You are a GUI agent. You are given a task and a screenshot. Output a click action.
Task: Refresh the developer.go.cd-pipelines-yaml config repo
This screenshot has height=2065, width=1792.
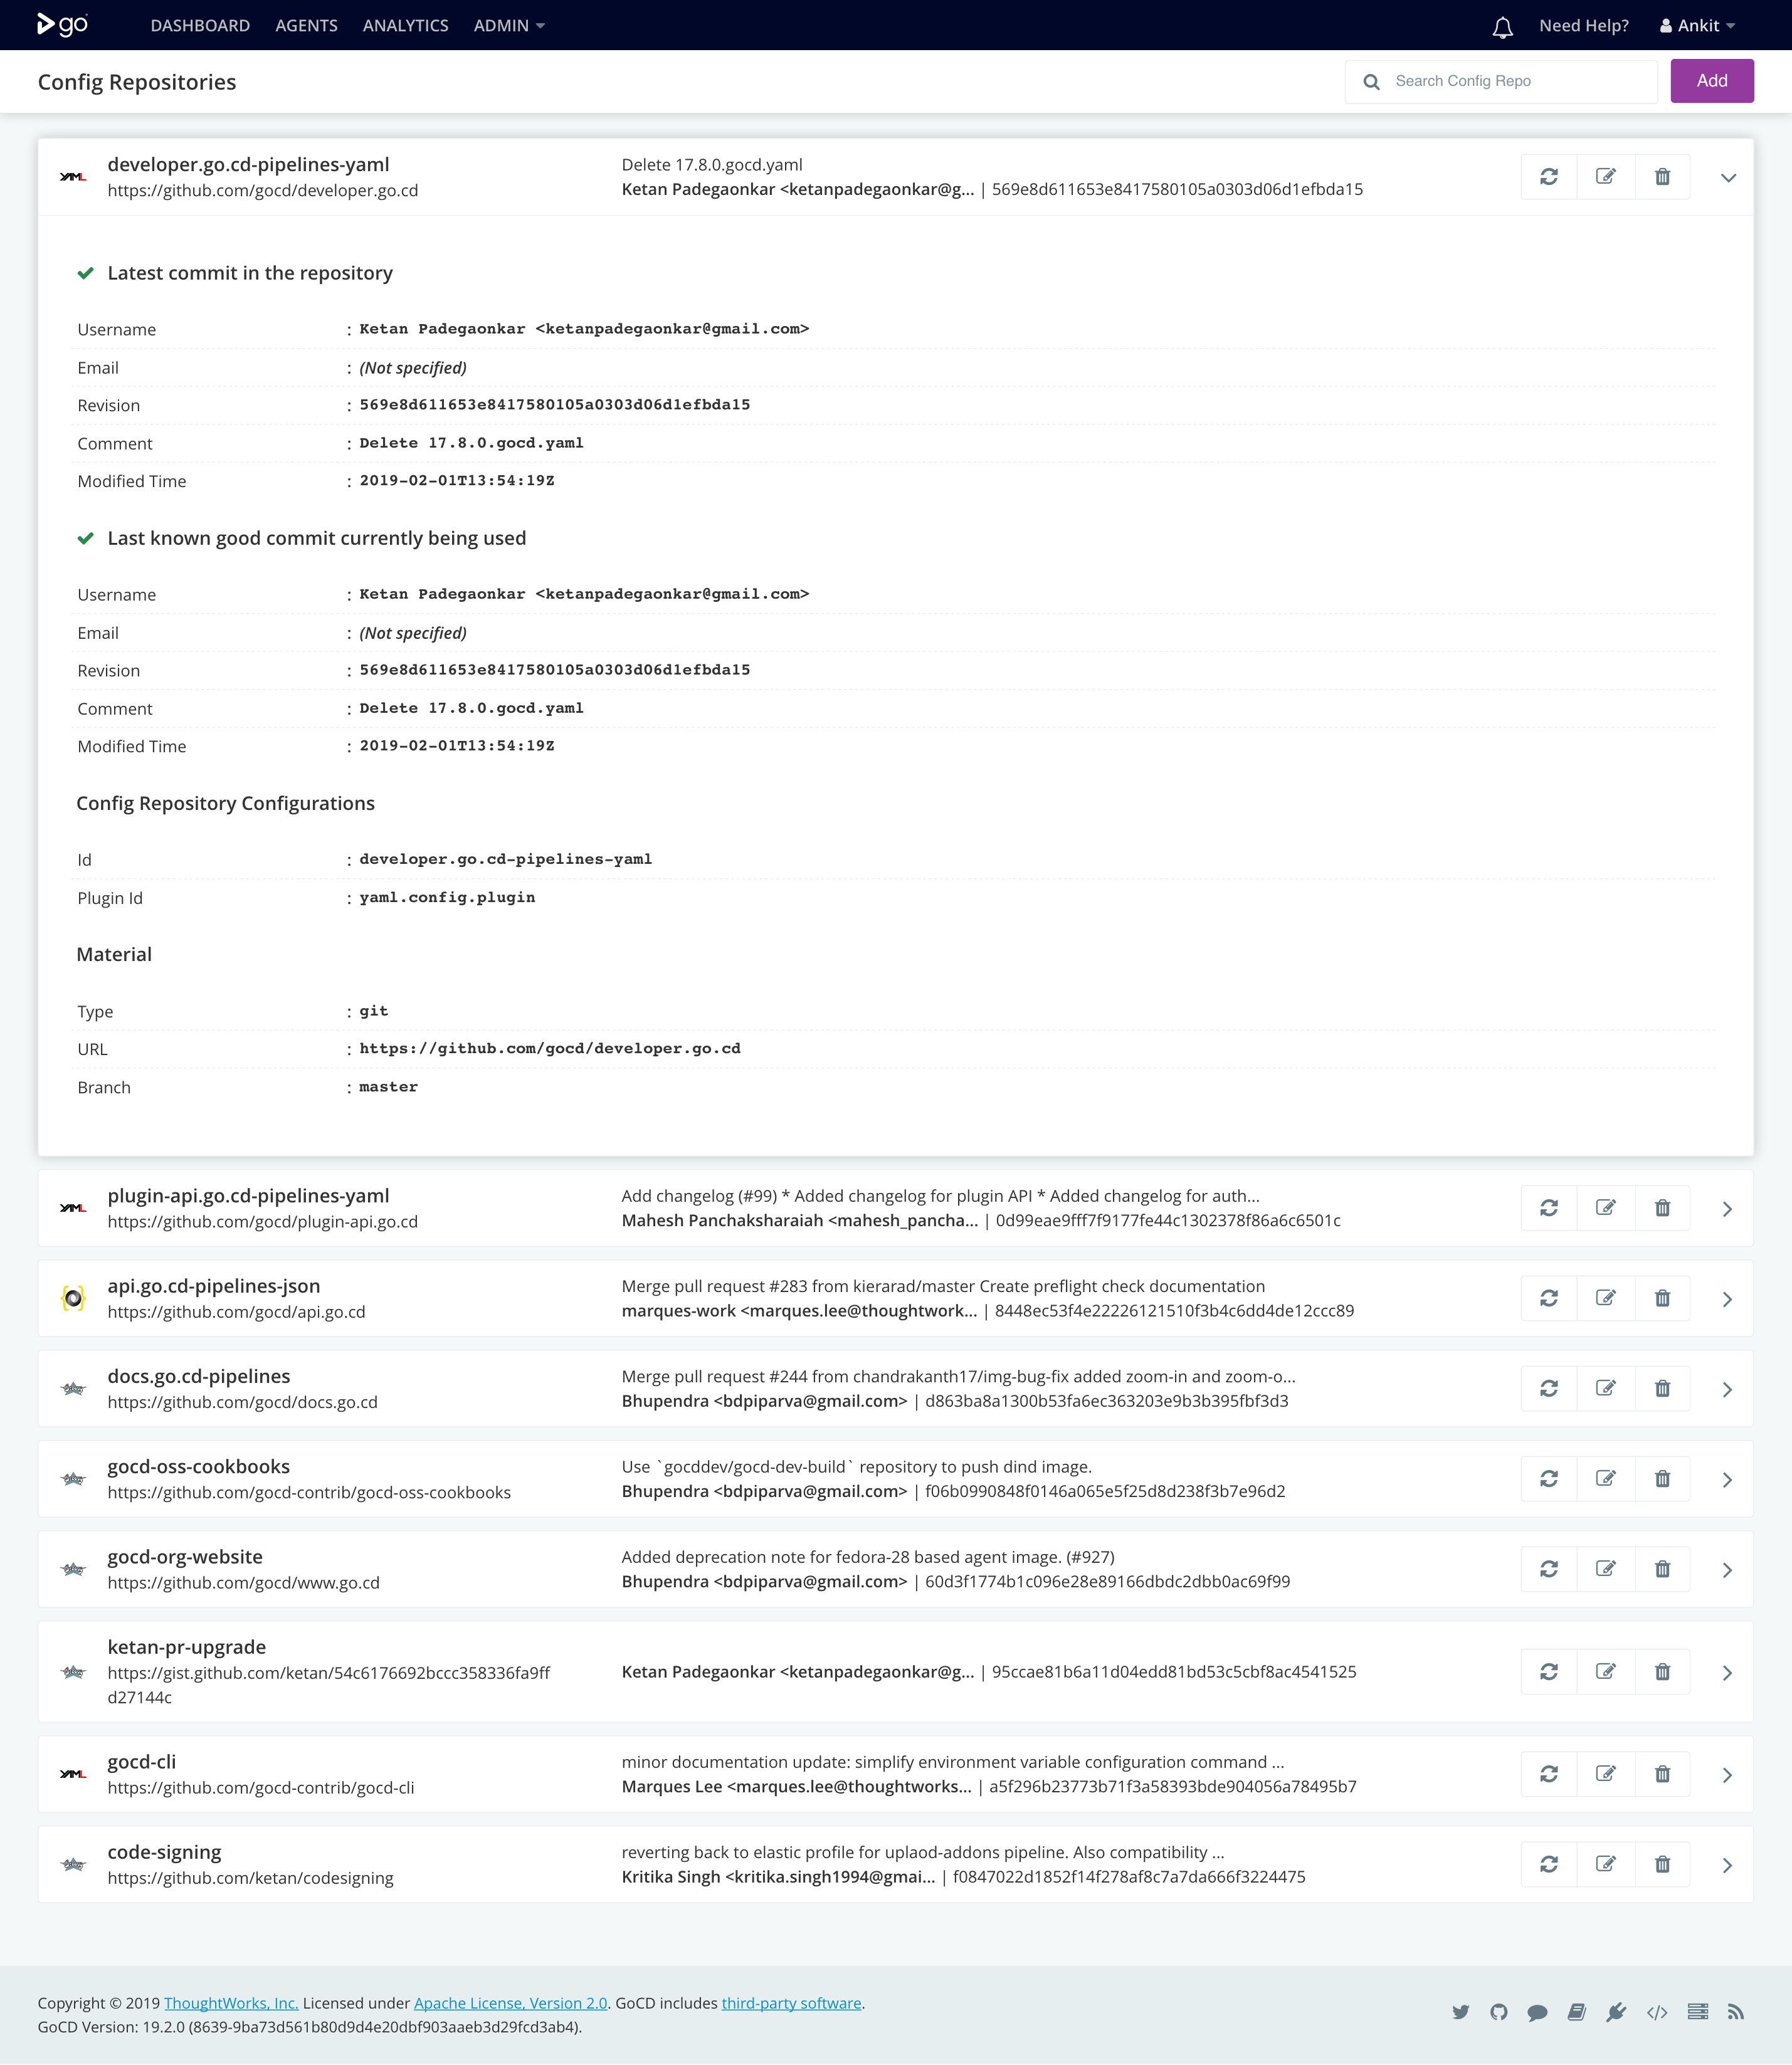(1549, 177)
